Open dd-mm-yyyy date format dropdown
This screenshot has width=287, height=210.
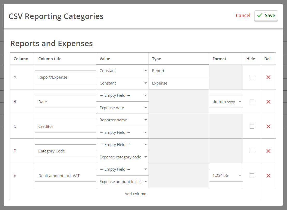tap(226, 102)
